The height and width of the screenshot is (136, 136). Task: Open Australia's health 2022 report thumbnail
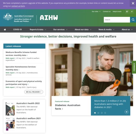pyautogui.click(x=10, y=109)
